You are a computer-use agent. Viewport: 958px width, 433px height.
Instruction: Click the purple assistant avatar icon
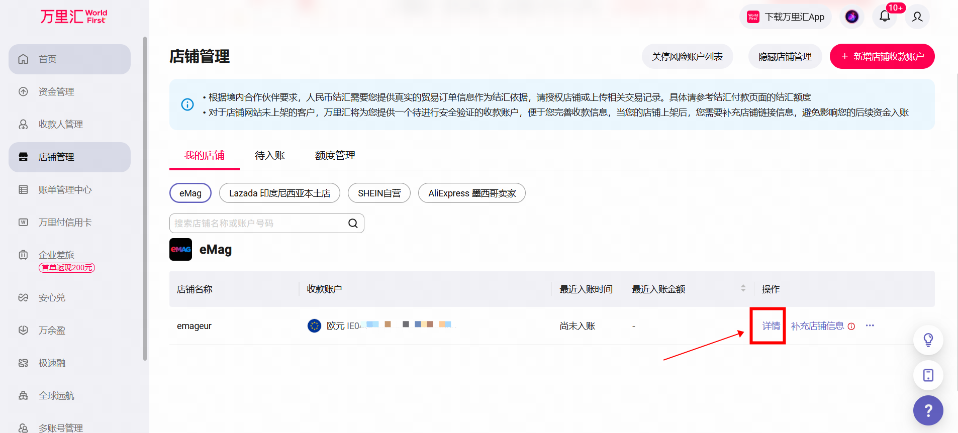tap(852, 17)
